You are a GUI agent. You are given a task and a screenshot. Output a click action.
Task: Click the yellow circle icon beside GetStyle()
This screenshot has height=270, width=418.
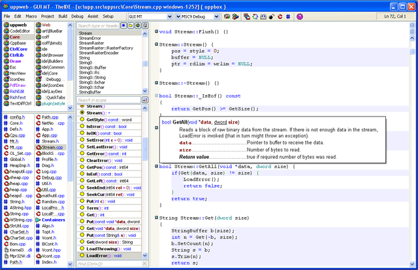pos(82,120)
